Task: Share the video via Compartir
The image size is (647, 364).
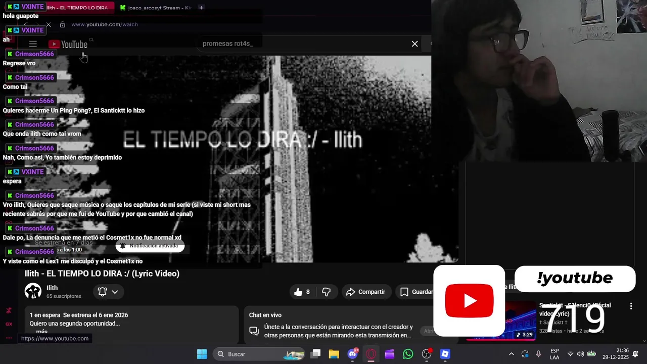Action: (365, 292)
